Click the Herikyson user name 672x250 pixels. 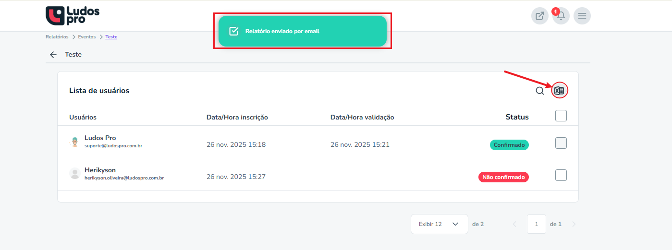(100, 170)
